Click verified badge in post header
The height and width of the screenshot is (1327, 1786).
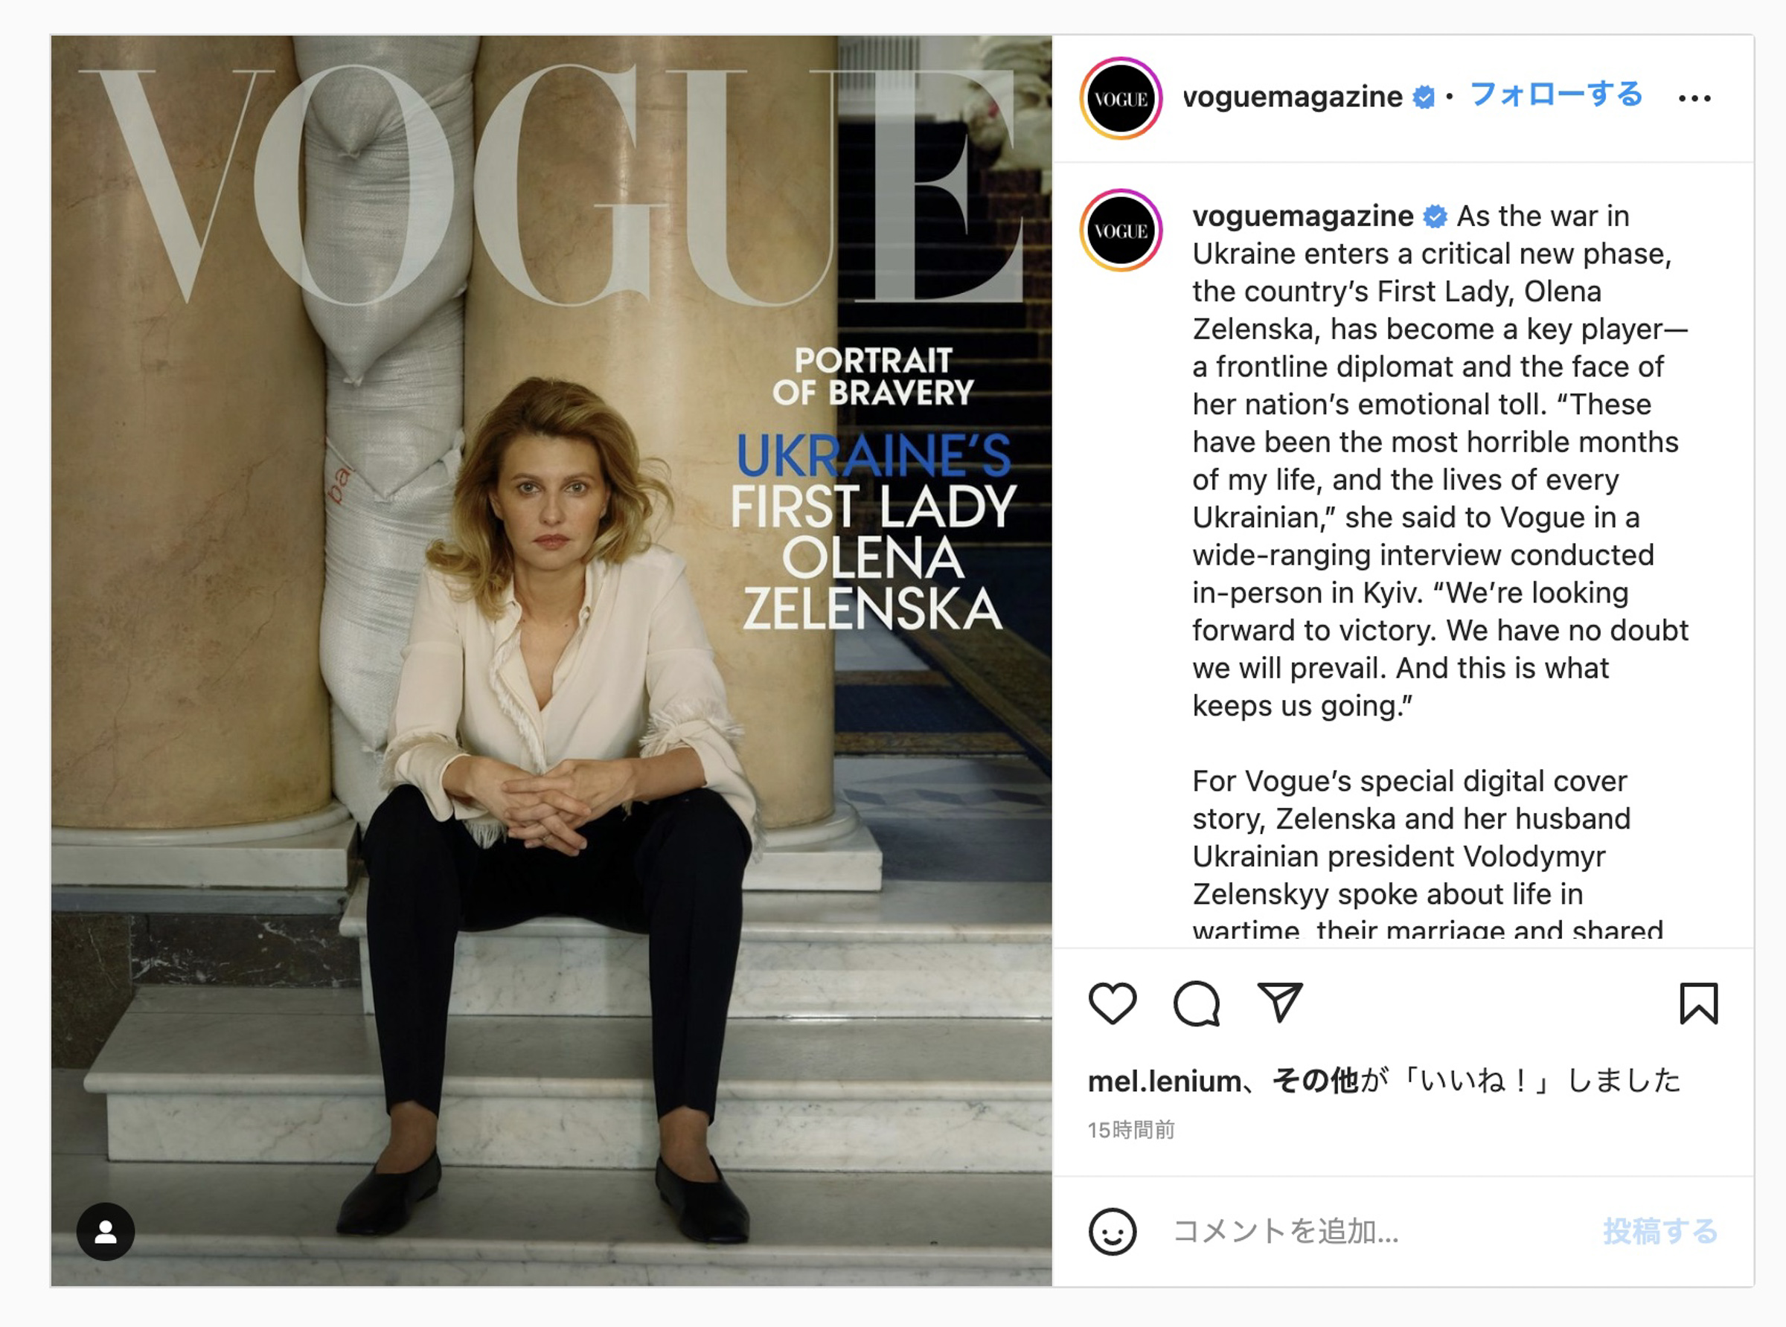tap(1424, 98)
